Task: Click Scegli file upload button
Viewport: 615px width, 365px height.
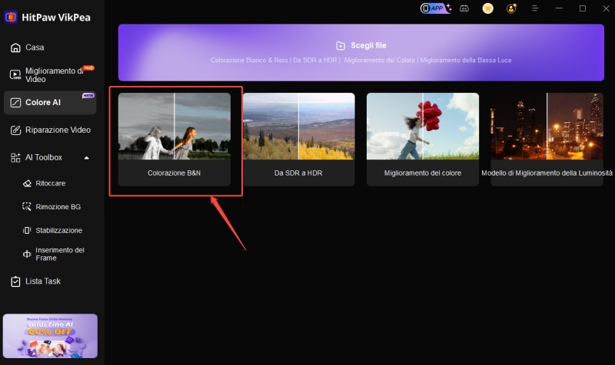Action: [361, 46]
